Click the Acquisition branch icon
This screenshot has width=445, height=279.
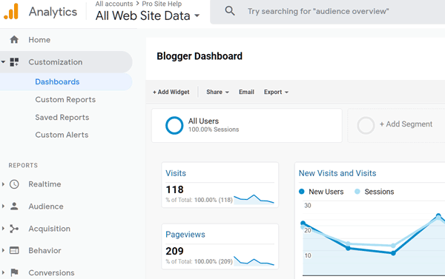pos(14,229)
